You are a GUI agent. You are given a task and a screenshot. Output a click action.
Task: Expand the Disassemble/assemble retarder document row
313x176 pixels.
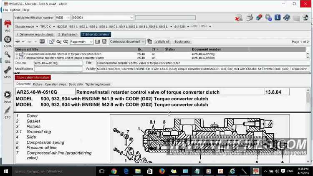click(x=17, y=54)
